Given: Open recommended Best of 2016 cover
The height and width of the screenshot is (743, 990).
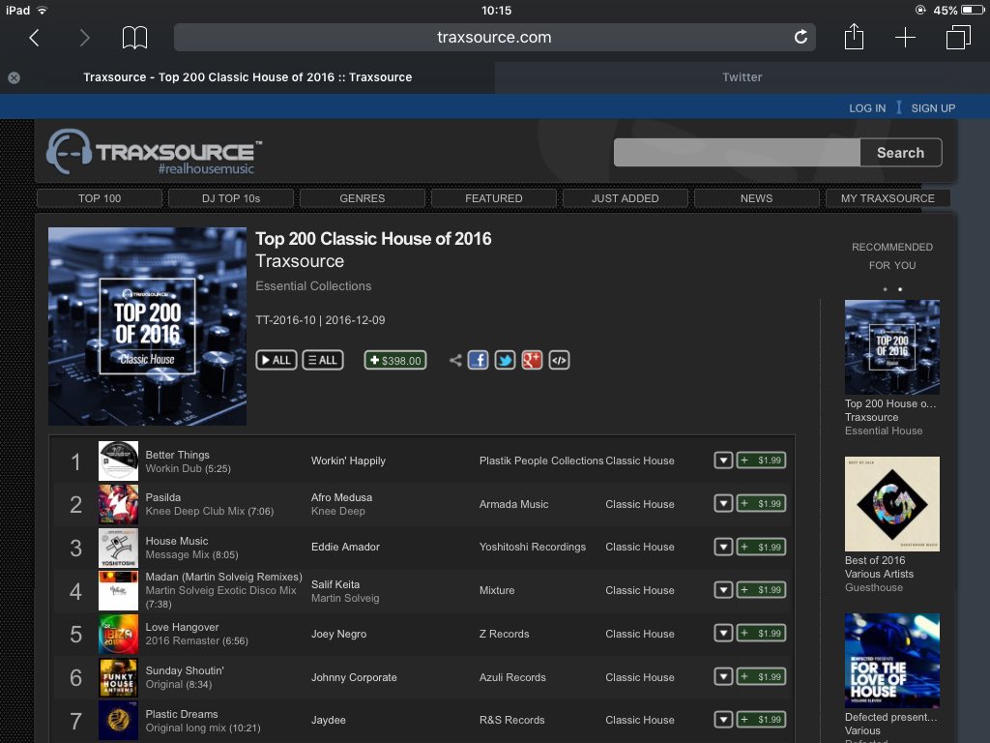Looking at the screenshot, I should click(x=892, y=503).
